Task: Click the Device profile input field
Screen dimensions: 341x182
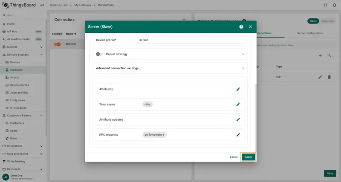Action: point(191,40)
